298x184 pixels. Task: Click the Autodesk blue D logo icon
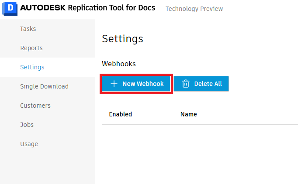[x=9, y=9]
